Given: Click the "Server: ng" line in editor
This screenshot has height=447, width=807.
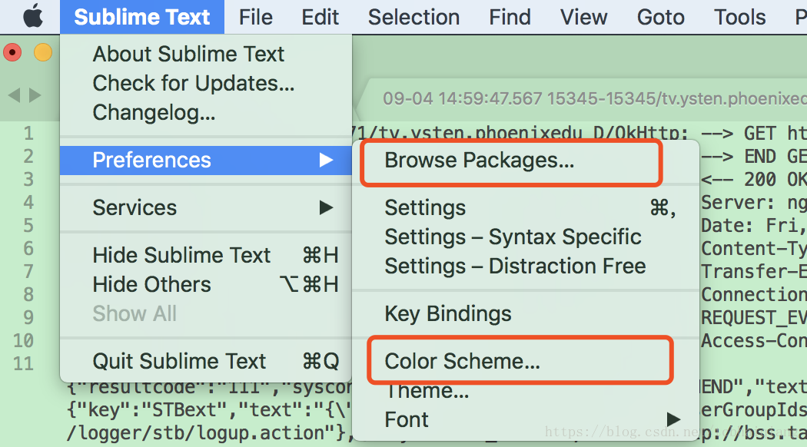Looking at the screenshot, I should (753, 203).
